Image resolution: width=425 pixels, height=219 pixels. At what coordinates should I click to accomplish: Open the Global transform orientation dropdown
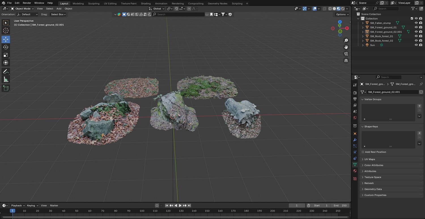157,8
